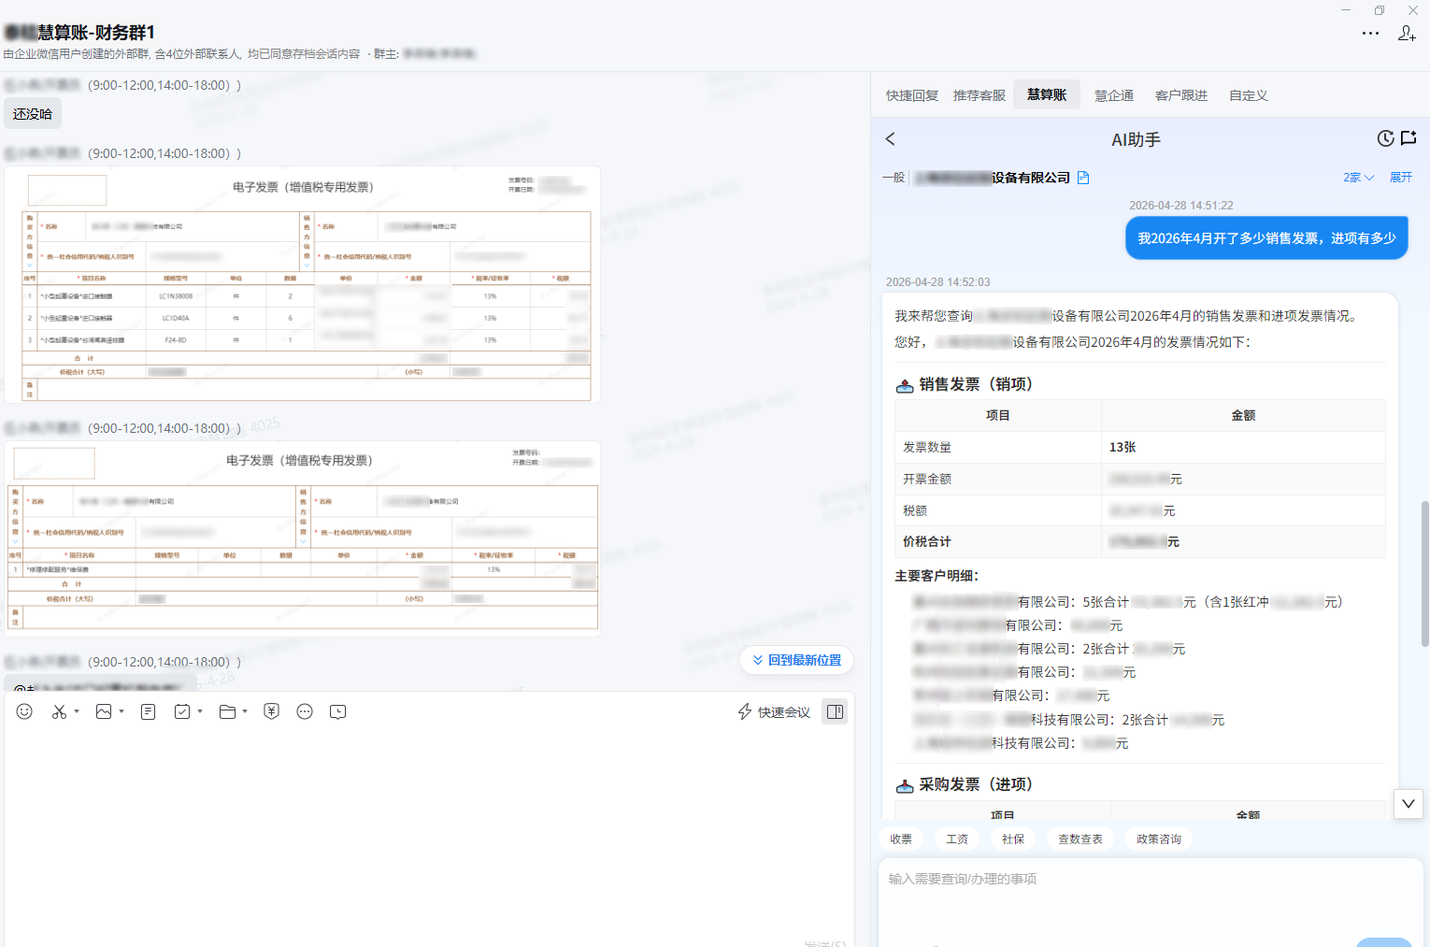The width and height of the screenshot is (1430, 947).
Task: Click the document icon beside company name
Action: [x=1083, y=178]
